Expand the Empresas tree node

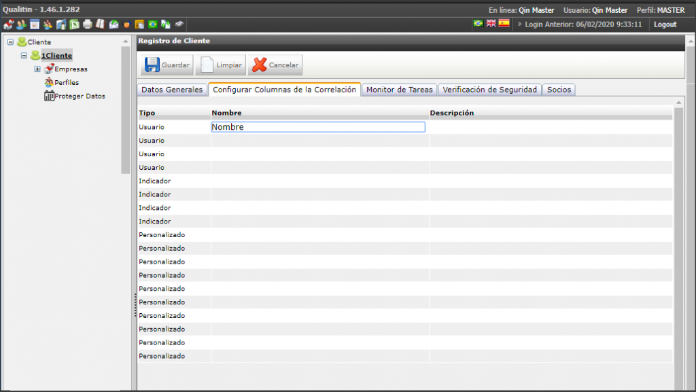[x=37, y=69]
